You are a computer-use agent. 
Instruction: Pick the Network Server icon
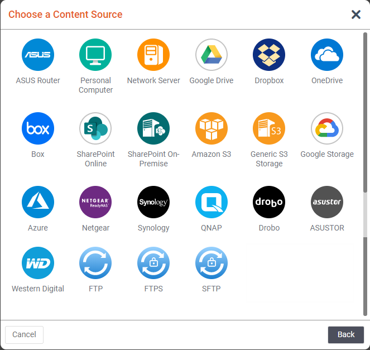[153, 55]
